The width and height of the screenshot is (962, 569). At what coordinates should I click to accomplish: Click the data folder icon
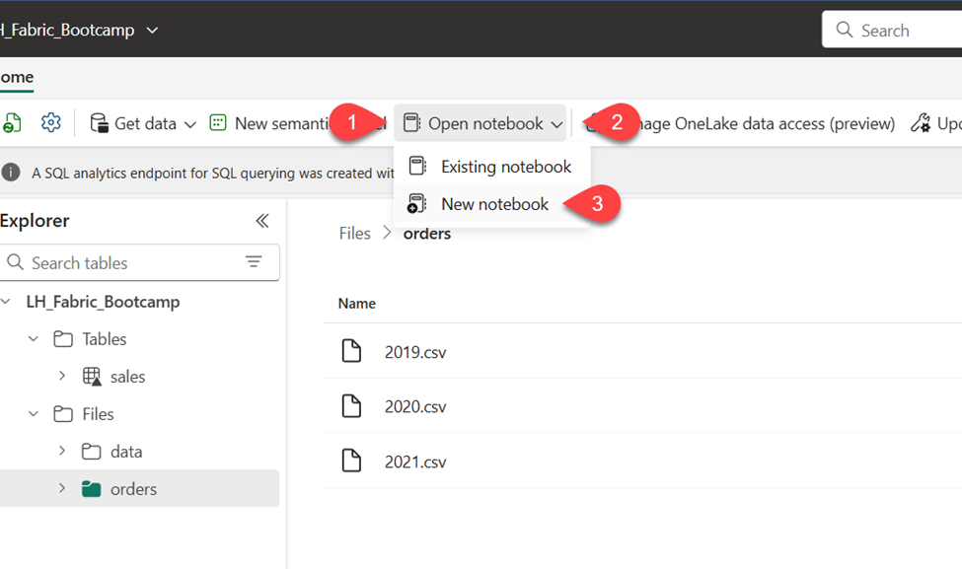pyautogui.click(x=92, y=452)
